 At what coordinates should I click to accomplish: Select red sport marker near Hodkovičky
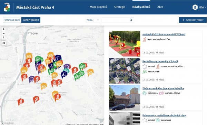(21, 102)
